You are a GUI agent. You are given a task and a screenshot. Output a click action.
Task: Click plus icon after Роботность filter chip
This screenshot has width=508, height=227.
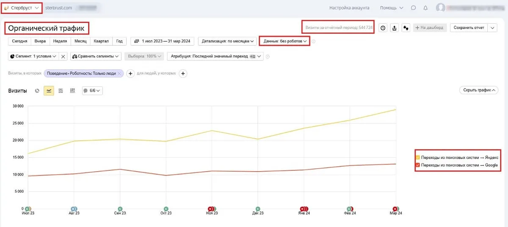[130, 74]
